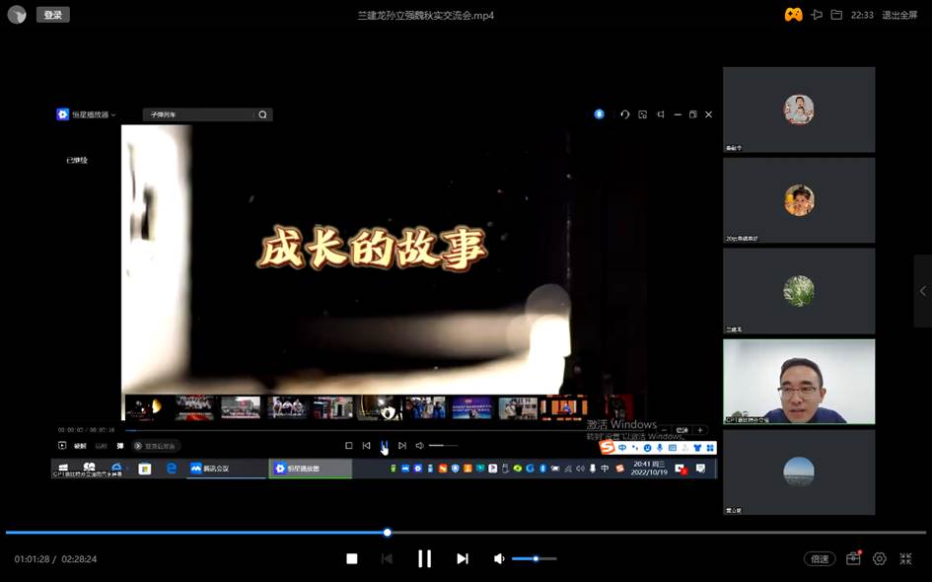Click the orange game controller icon

[x=793, y=15]
